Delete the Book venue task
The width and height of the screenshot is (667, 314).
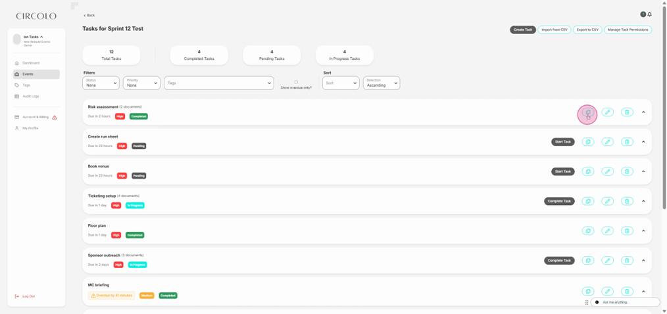[x=627, y=171]
